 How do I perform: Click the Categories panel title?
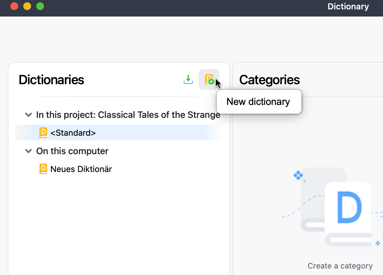tap(269, 80)
